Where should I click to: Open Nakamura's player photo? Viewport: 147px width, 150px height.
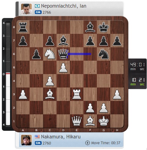[26, 140]
